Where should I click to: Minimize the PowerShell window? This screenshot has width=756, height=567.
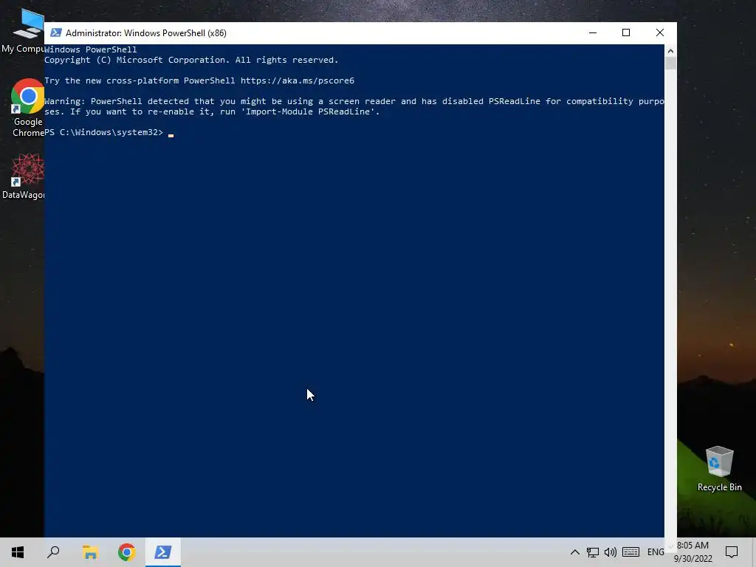593,32
